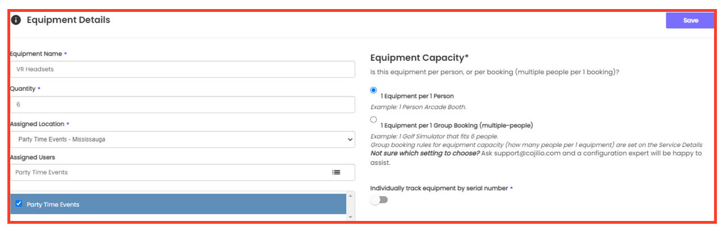The image size is (726, 247).
Task: Click the scroll up arrow in users list
Action: click(350, 196)
